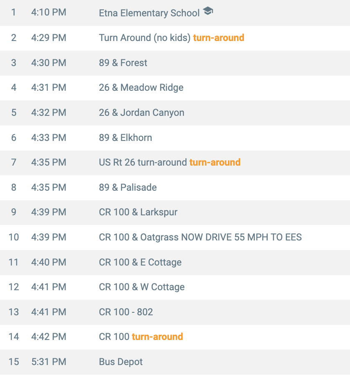The height and width of the screenshot is (378, 350).
Task: Select the 89 & Forest stop
Action: tap(123, 63)
